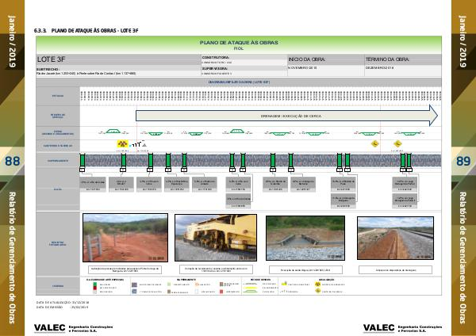This screenshot has width=476, height=336.
Task: Click the Janeiro / 2019 label at top left
Action: (x=13, y=30)
